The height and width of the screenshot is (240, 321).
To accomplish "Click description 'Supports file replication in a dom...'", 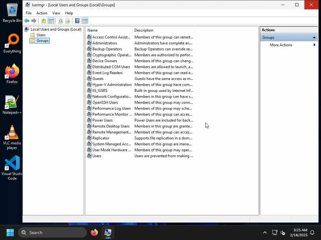I will coord(163,138).
